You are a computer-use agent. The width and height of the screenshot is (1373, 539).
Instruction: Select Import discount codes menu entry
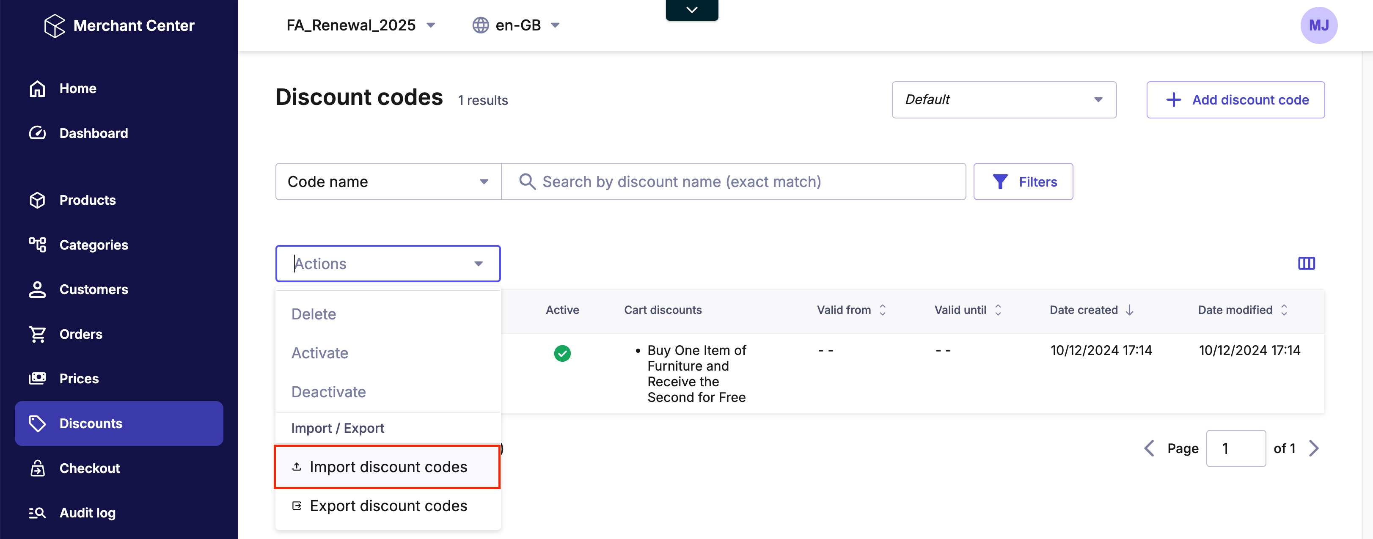tap(388, 467)
